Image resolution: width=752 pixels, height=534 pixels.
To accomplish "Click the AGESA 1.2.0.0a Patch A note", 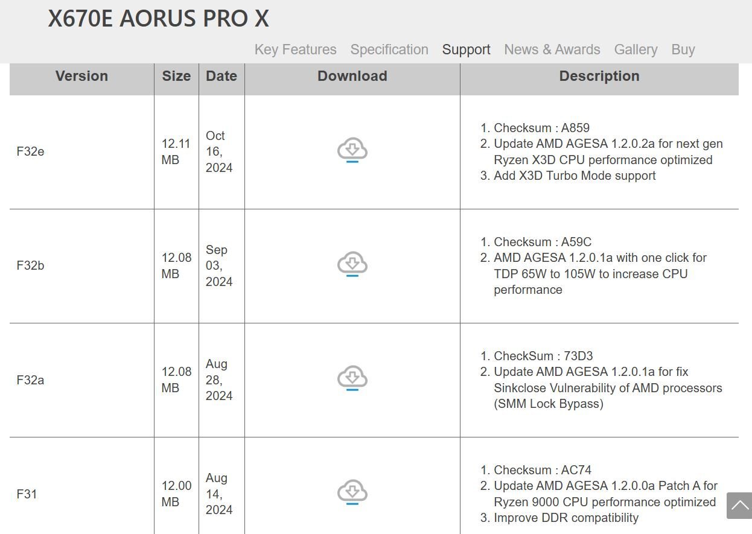I will [606, 494].
